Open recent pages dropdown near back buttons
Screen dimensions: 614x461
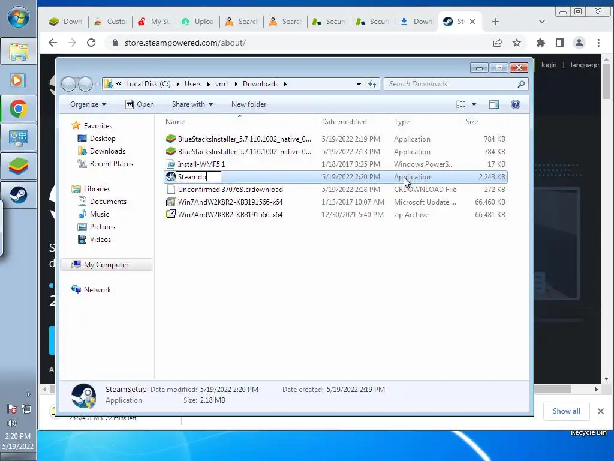pyautogui.click(x=97, y=84)
